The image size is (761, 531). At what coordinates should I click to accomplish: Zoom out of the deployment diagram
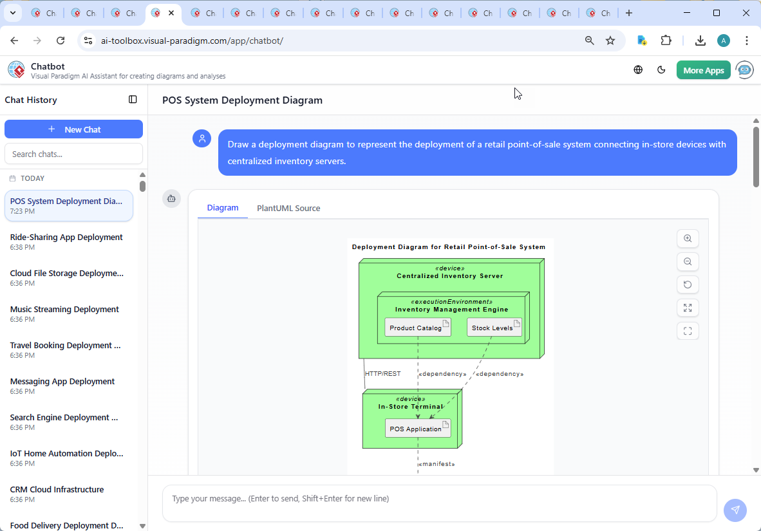pos(688,261)
